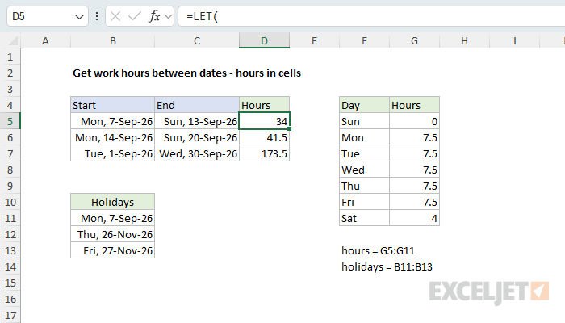The width and height of the screenshot is (565, 323).
Task: Click the 'Fri' day cell
Action: [364, 202]
